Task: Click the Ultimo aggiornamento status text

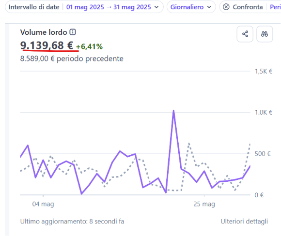Action: click(72, 221)
